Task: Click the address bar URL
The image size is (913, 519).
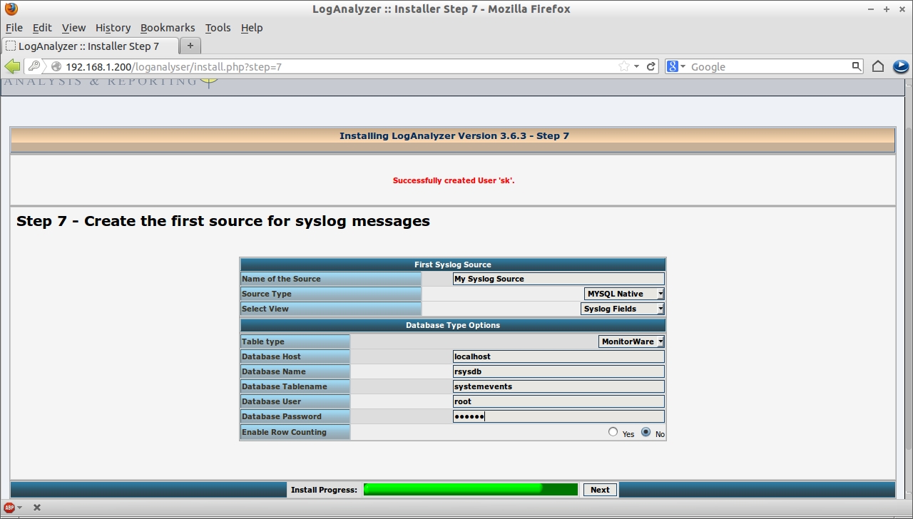Action: point(173,66)
